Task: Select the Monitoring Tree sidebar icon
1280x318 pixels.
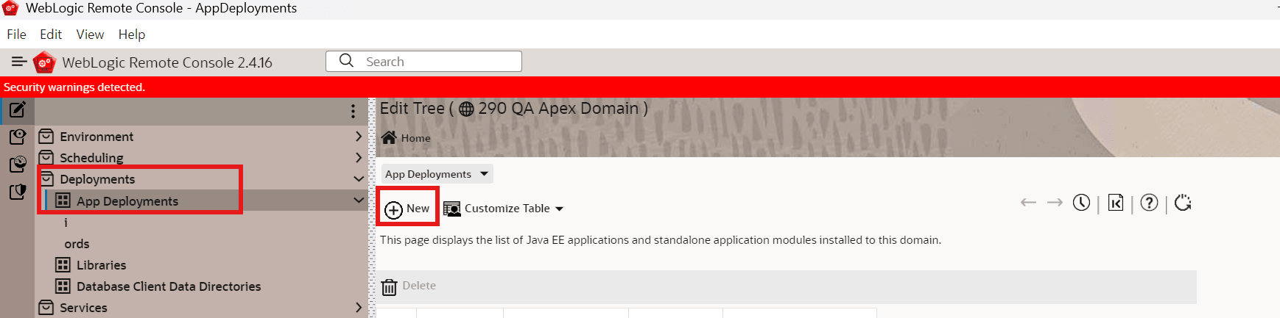Action: pyautogui.click(x=18, y=164)
